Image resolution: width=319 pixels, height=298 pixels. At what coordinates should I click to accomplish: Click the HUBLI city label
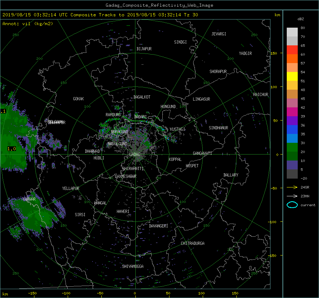99,158
